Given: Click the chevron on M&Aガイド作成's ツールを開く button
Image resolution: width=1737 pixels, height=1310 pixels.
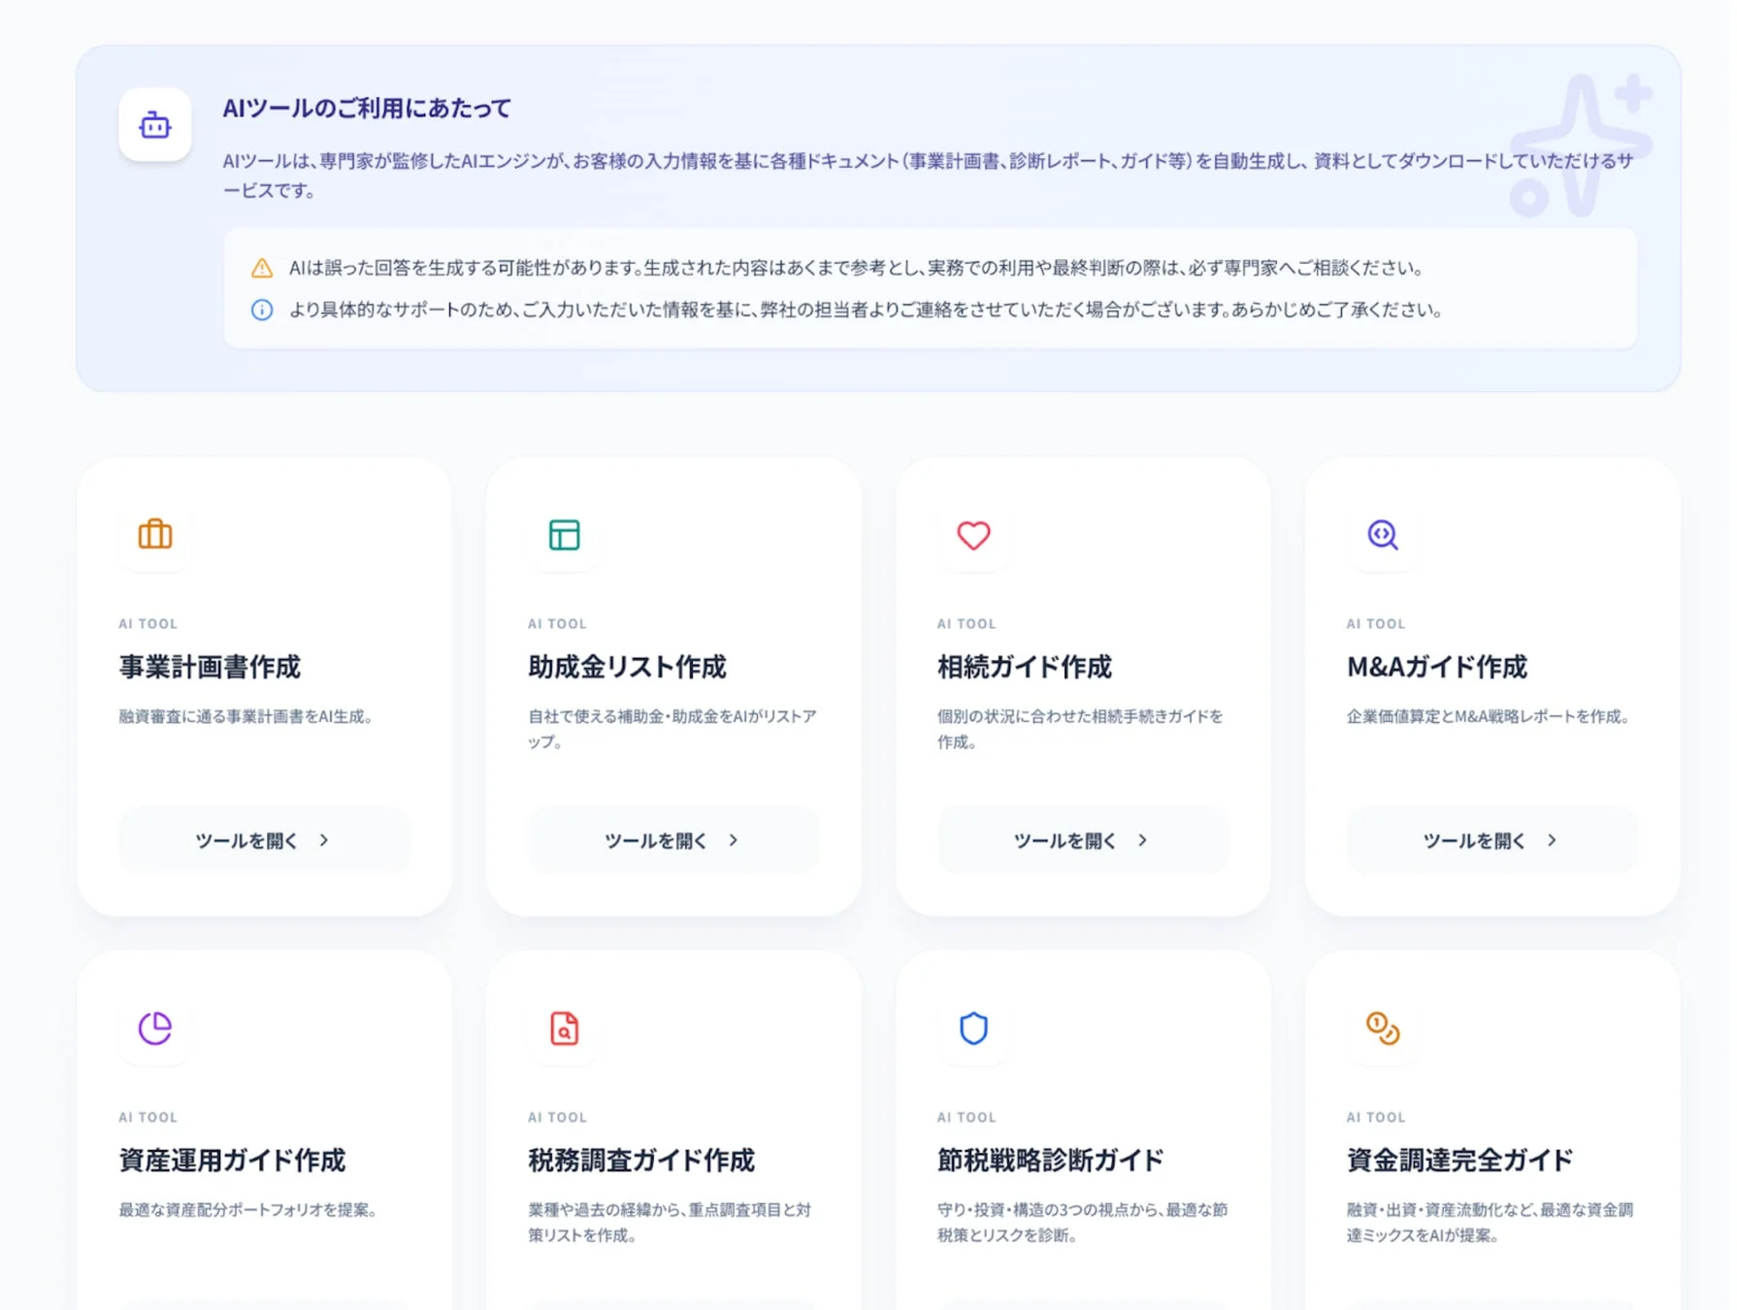Looking at the screenshot, I should tap(1553, 840).
